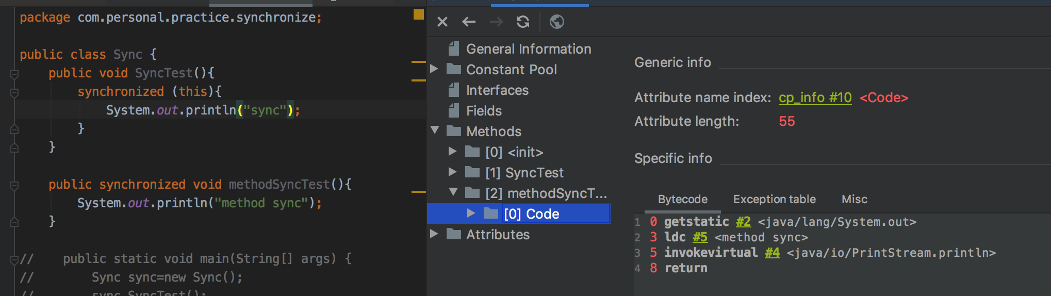1051x296 pixels.
Task: Switch to the Exception table tab
Action: click(774, 200)
